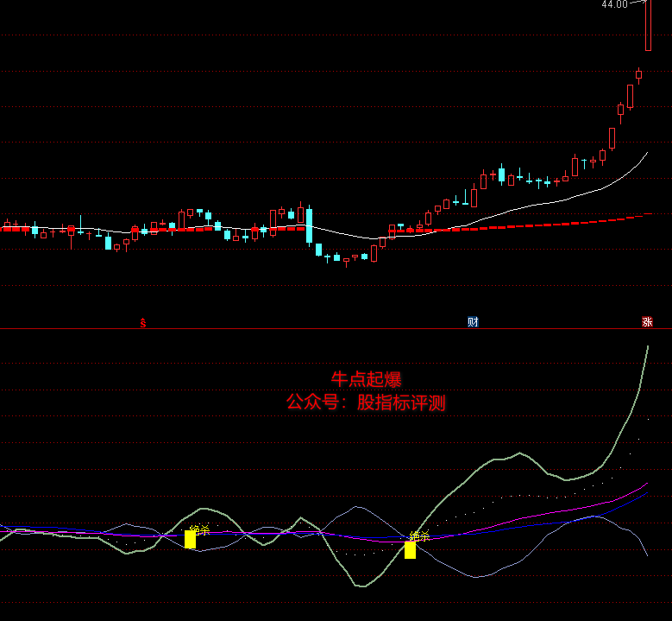Image resolution: width=672 pixels, height=621 pixels.
Task: Click the 公众号：股指标评测 text
Action: coord(366,402)
